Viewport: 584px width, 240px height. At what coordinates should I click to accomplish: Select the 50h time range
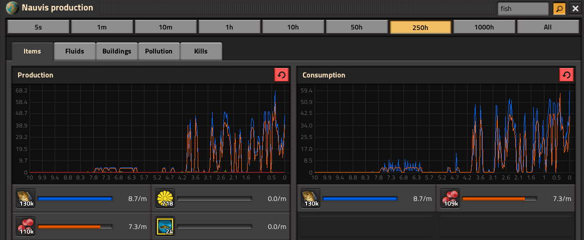(357, 27)
